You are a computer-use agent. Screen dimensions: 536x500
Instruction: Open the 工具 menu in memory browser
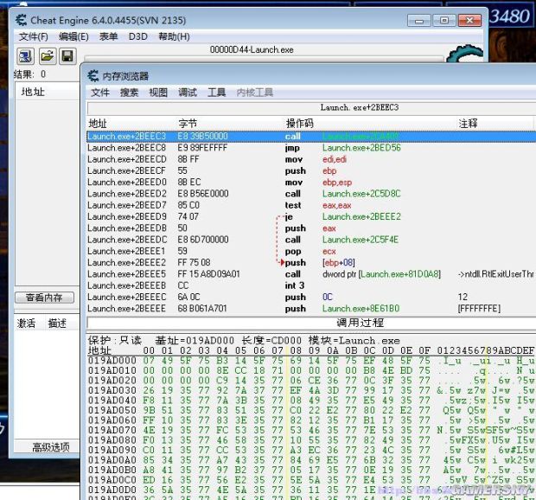pos(216,93)
